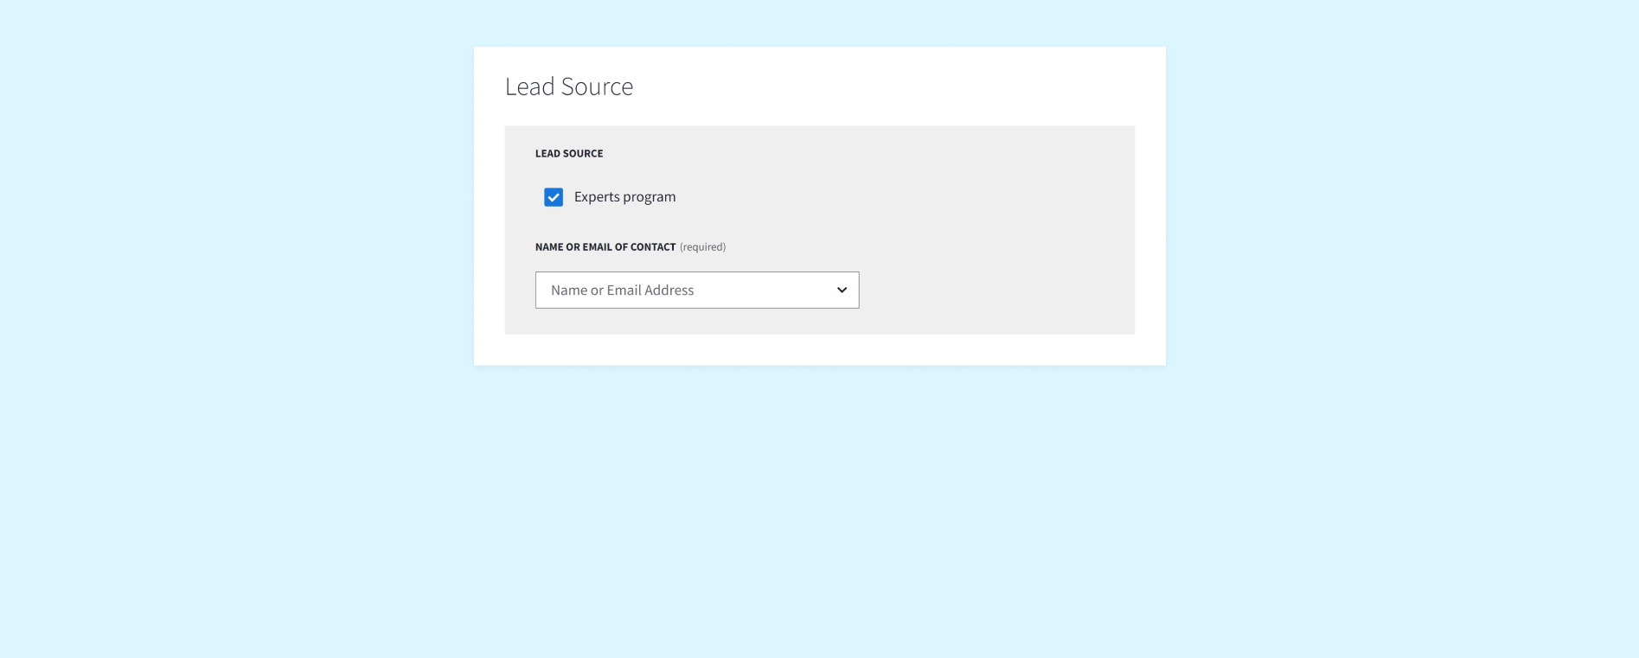The width and height of the screenshot is (1639, 658).
Task: Toggle the blue checkmark box
Action: point(554,197)
